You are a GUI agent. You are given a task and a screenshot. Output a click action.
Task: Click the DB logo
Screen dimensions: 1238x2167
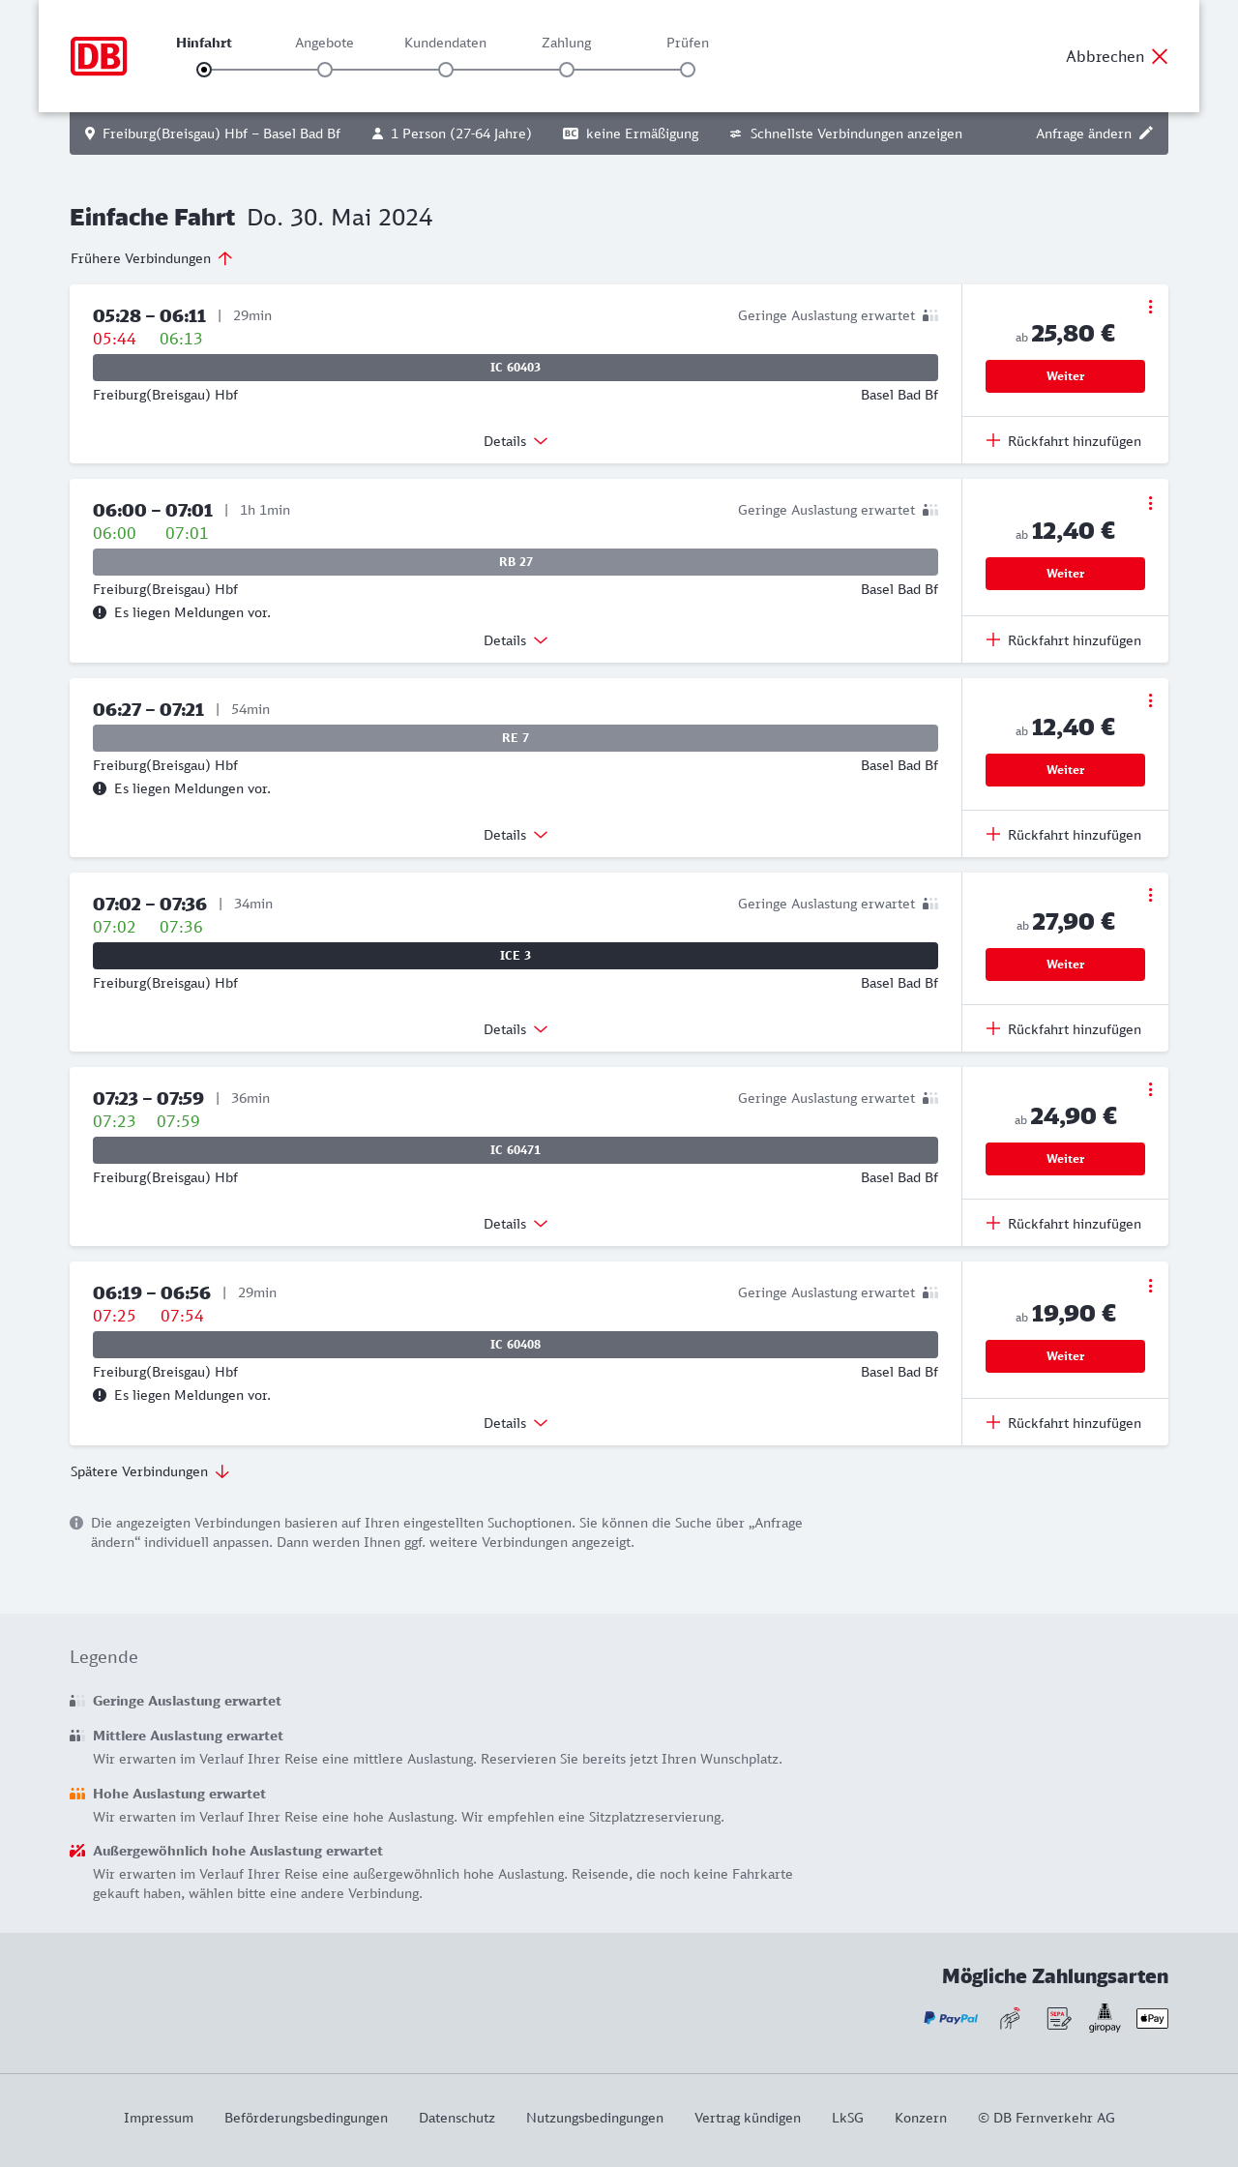99,56
